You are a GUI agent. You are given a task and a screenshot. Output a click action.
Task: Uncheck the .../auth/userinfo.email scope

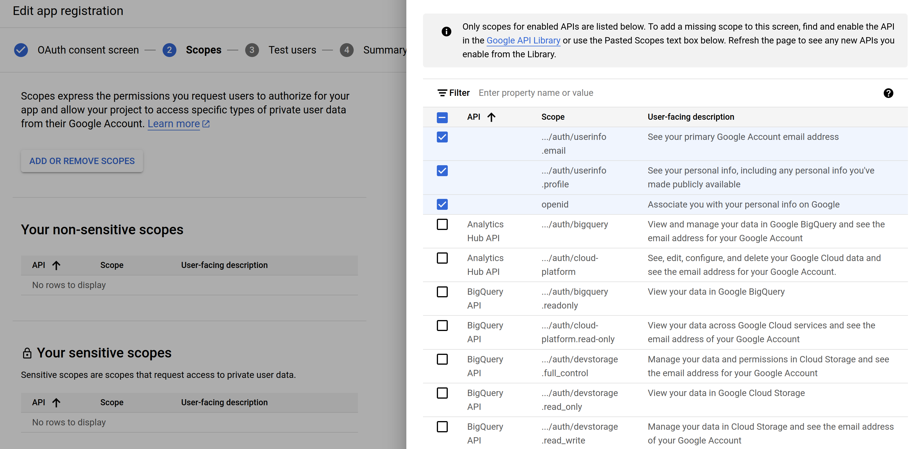click(442, 137)
